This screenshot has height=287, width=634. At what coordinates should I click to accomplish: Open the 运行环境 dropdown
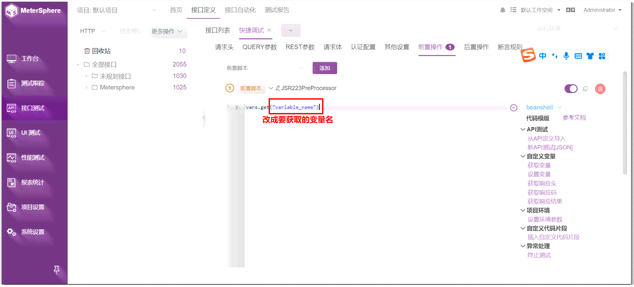[x=577, y=29]
